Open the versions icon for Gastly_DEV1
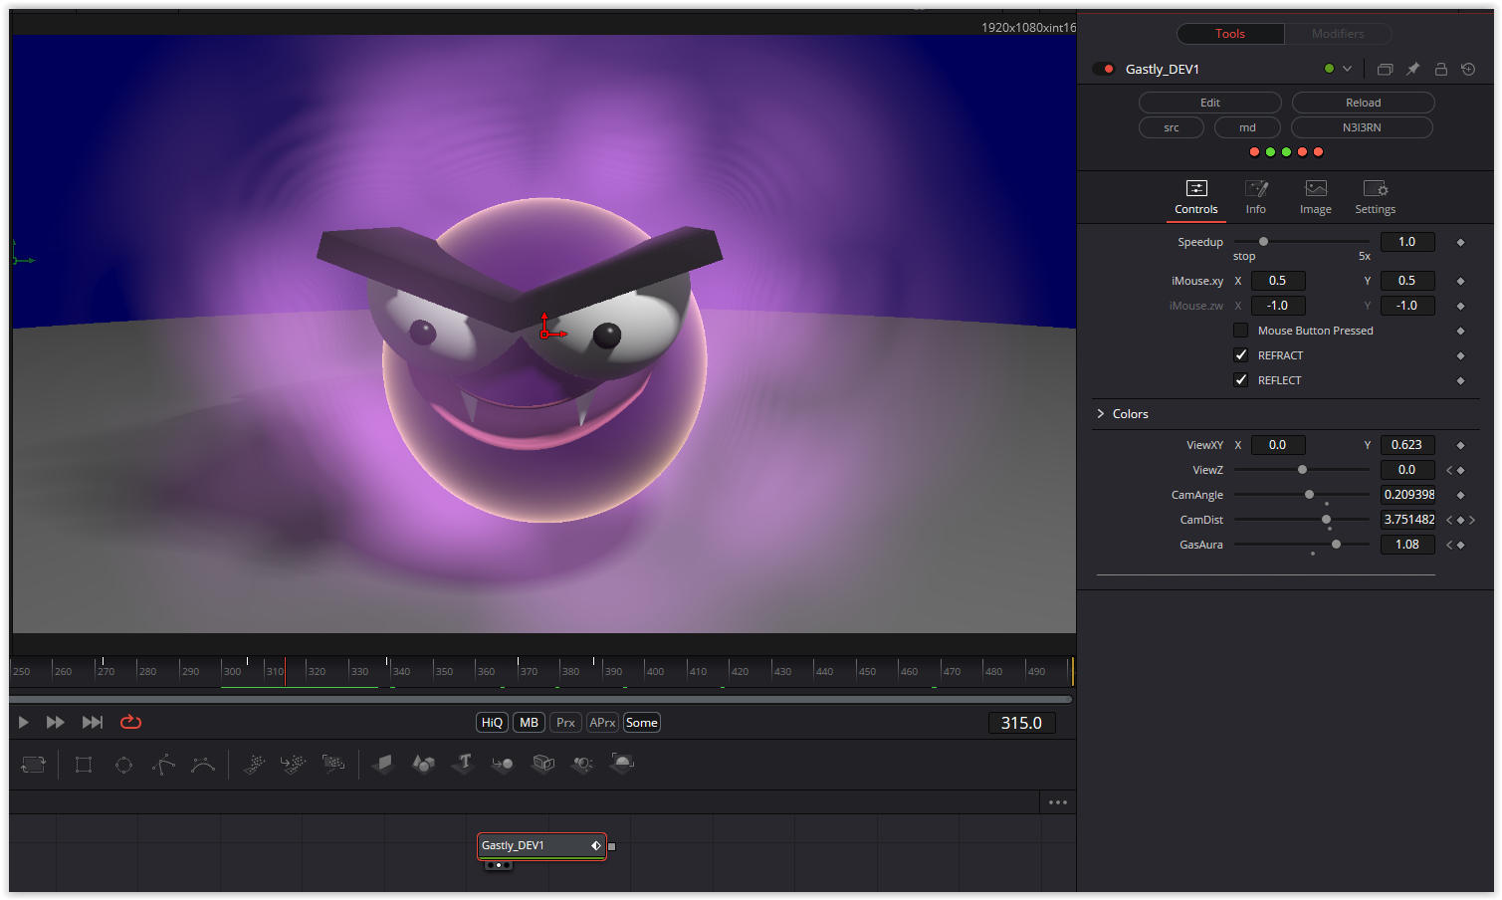This screenshot has width=1502, height=900. (x=1385, y=69)
